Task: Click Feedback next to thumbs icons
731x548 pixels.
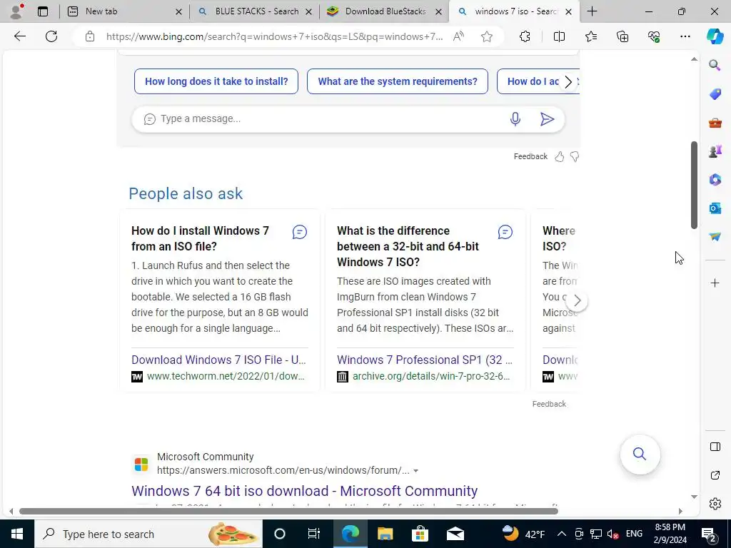Action: click(x=530, y=156)
